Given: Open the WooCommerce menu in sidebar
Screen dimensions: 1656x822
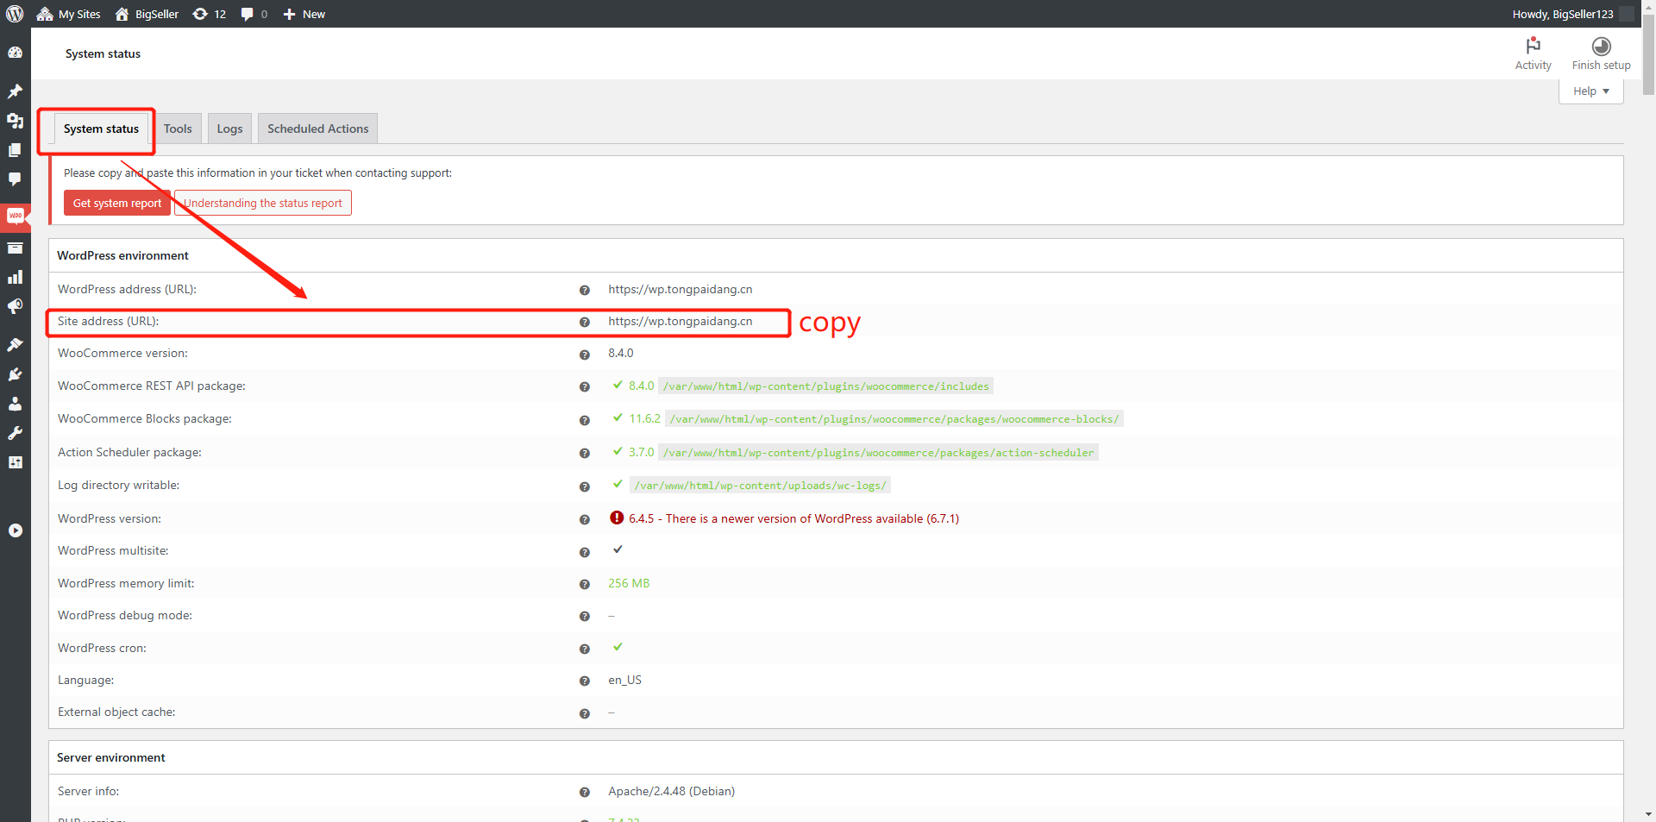Looking at the screenshot, I should tap(16, 216).
